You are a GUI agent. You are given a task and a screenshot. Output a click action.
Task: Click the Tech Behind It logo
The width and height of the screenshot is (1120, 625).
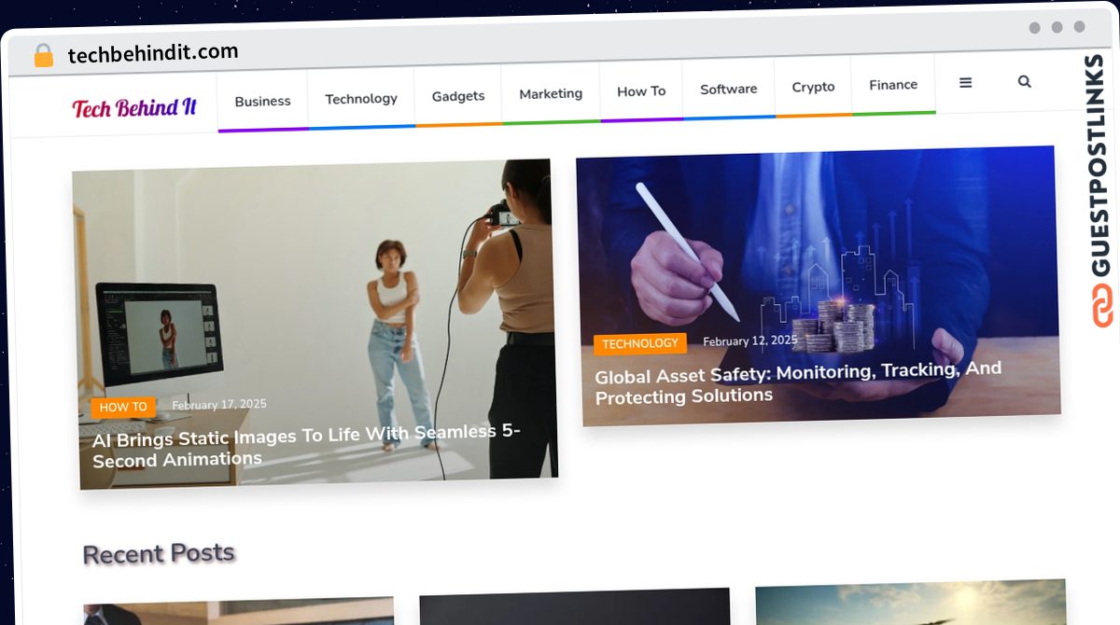click(134, 107)
